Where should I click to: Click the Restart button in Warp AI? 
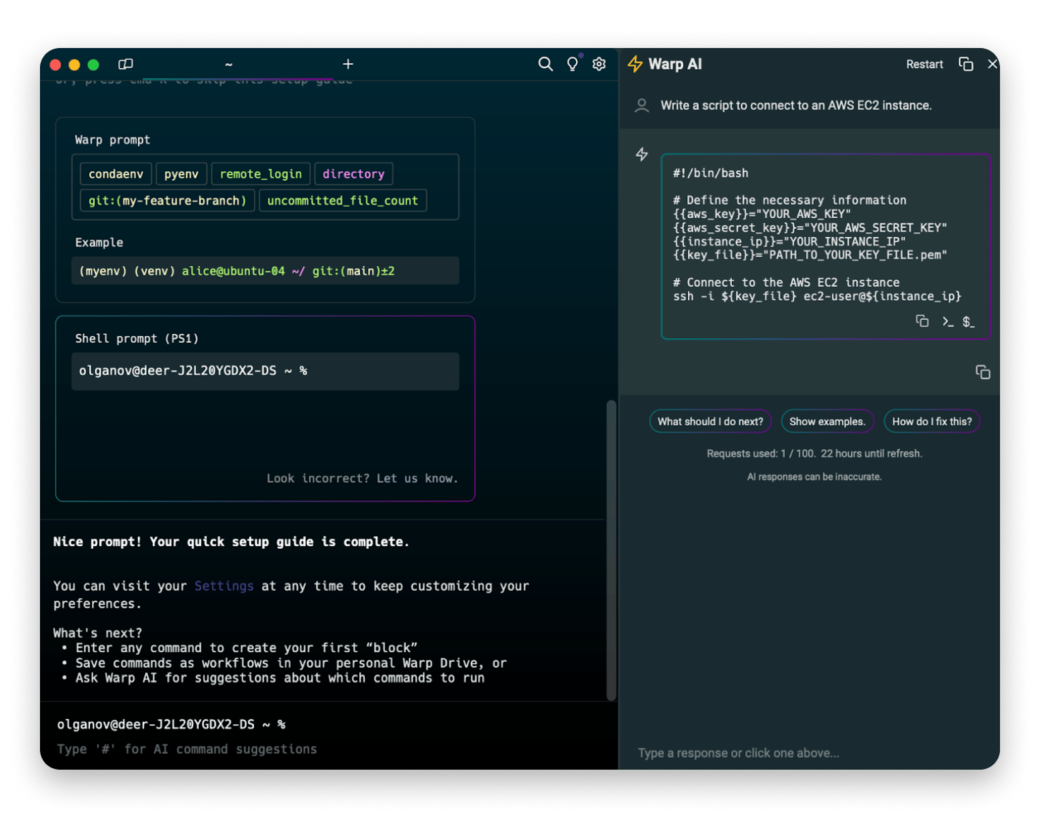[x=925, y=64]
